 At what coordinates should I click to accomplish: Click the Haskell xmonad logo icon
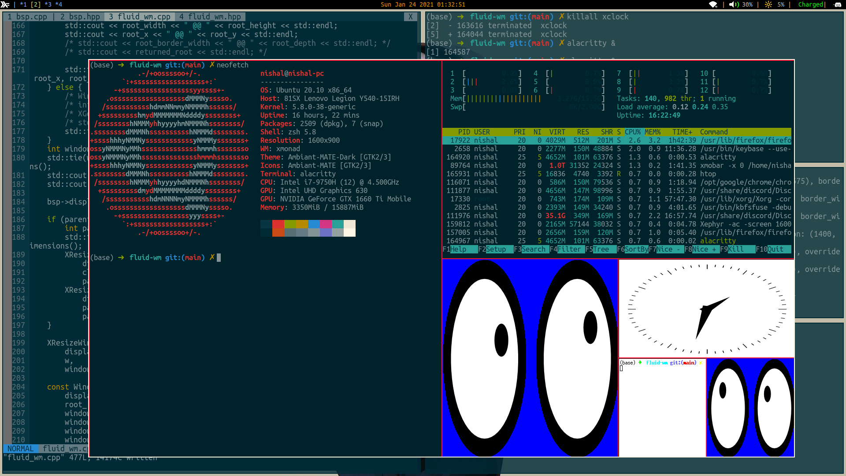coord(5,4)
